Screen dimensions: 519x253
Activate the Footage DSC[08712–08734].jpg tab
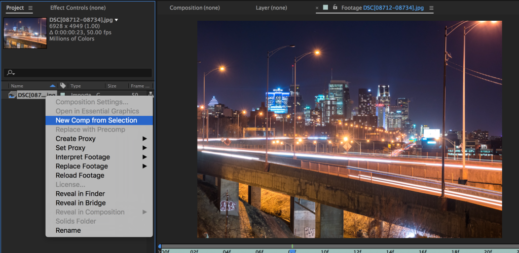click(x=383, y=8)
